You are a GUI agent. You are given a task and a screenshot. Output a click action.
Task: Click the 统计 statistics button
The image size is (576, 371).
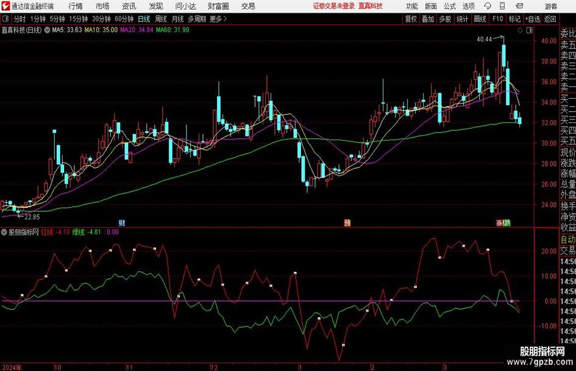click(x=462, y=19)
